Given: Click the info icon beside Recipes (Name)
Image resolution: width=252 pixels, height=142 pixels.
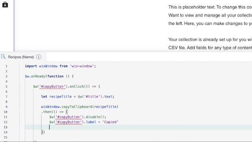Looking at the screenshot, I should click(39, 57).
